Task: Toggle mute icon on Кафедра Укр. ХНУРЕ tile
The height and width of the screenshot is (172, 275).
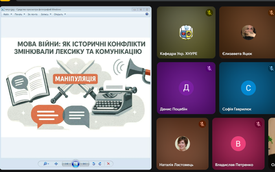Action: pos(209,13)
